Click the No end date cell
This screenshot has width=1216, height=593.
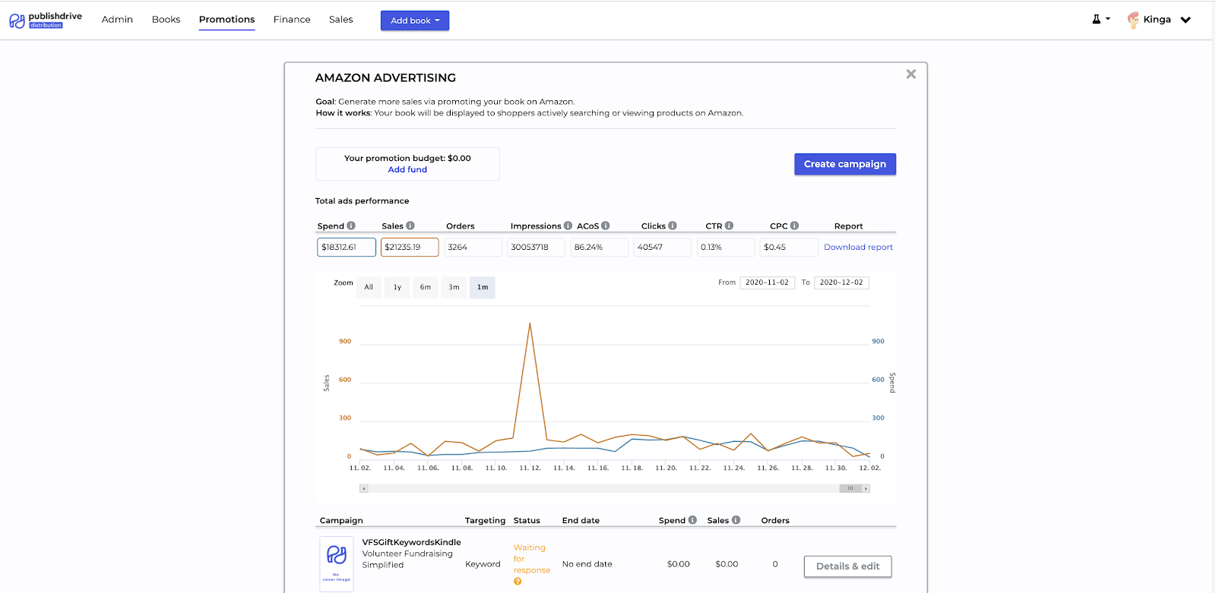(x=587, y=564)
